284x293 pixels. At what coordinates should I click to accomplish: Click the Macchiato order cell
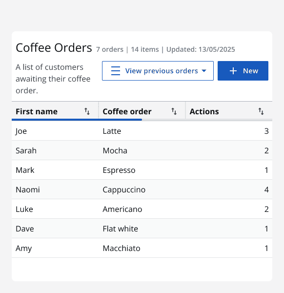pos(142,248)
